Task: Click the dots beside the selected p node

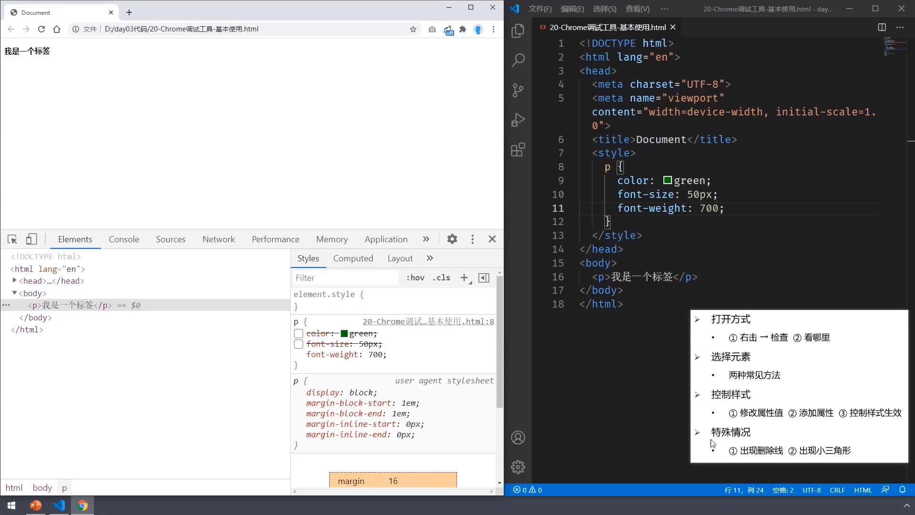Action: tap(6, 305)
